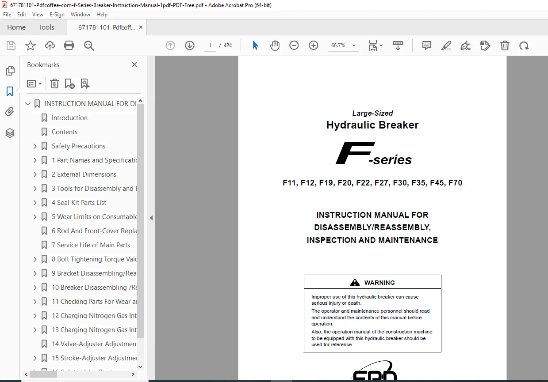The height and width of the screenshot is (382, 548).
Task: Expand 2 External Dimensions bookmark
Action: click(35, 174)
